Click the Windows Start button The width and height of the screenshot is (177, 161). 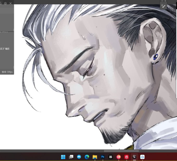coord(63,157)
